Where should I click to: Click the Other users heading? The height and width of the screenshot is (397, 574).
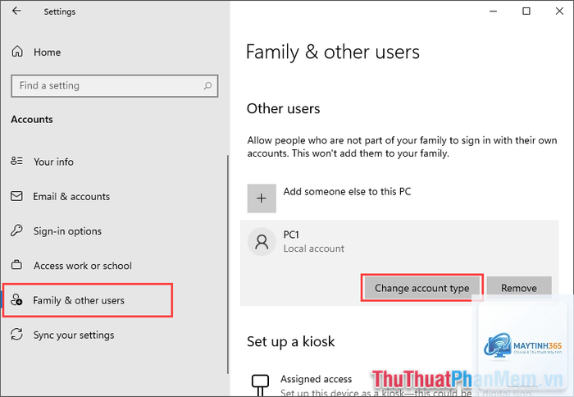[x=284, y=109]
